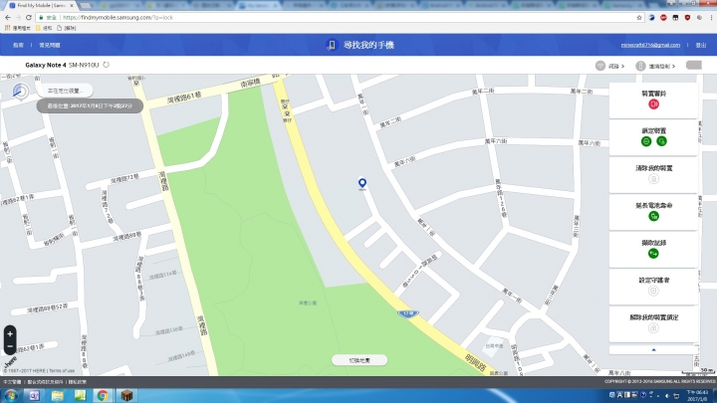Image resolution: width=717 pixels, height=403 pixels.
Task: Click the grey wipe-device trash icon
Action: [653, 179]
